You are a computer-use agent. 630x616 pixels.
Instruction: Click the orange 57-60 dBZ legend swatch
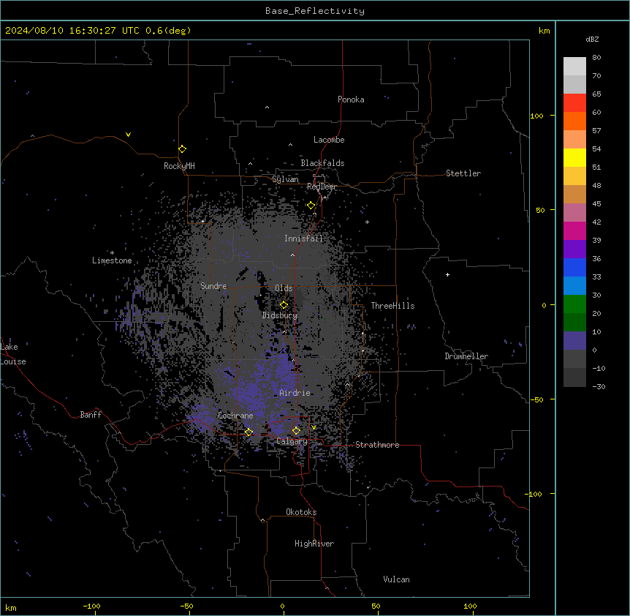point(574,121)
